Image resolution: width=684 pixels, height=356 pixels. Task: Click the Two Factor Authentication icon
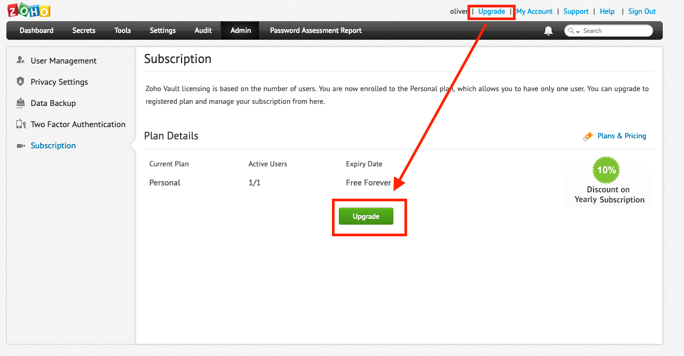coord(21,124)
